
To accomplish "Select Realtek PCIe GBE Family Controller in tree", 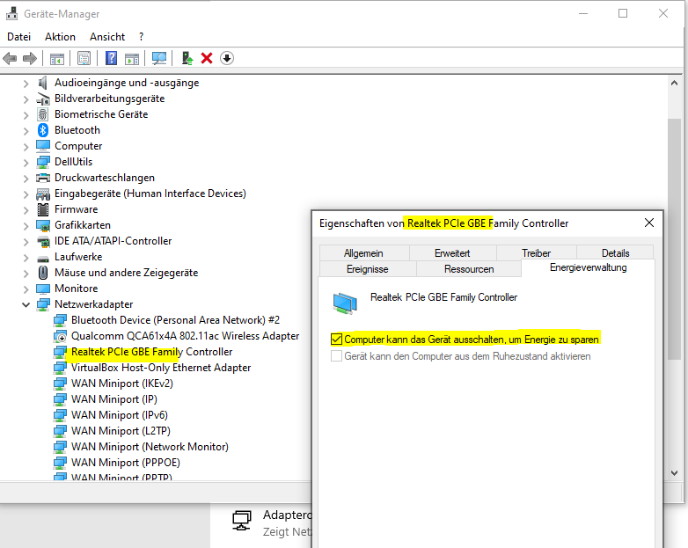I will [152, 352].
